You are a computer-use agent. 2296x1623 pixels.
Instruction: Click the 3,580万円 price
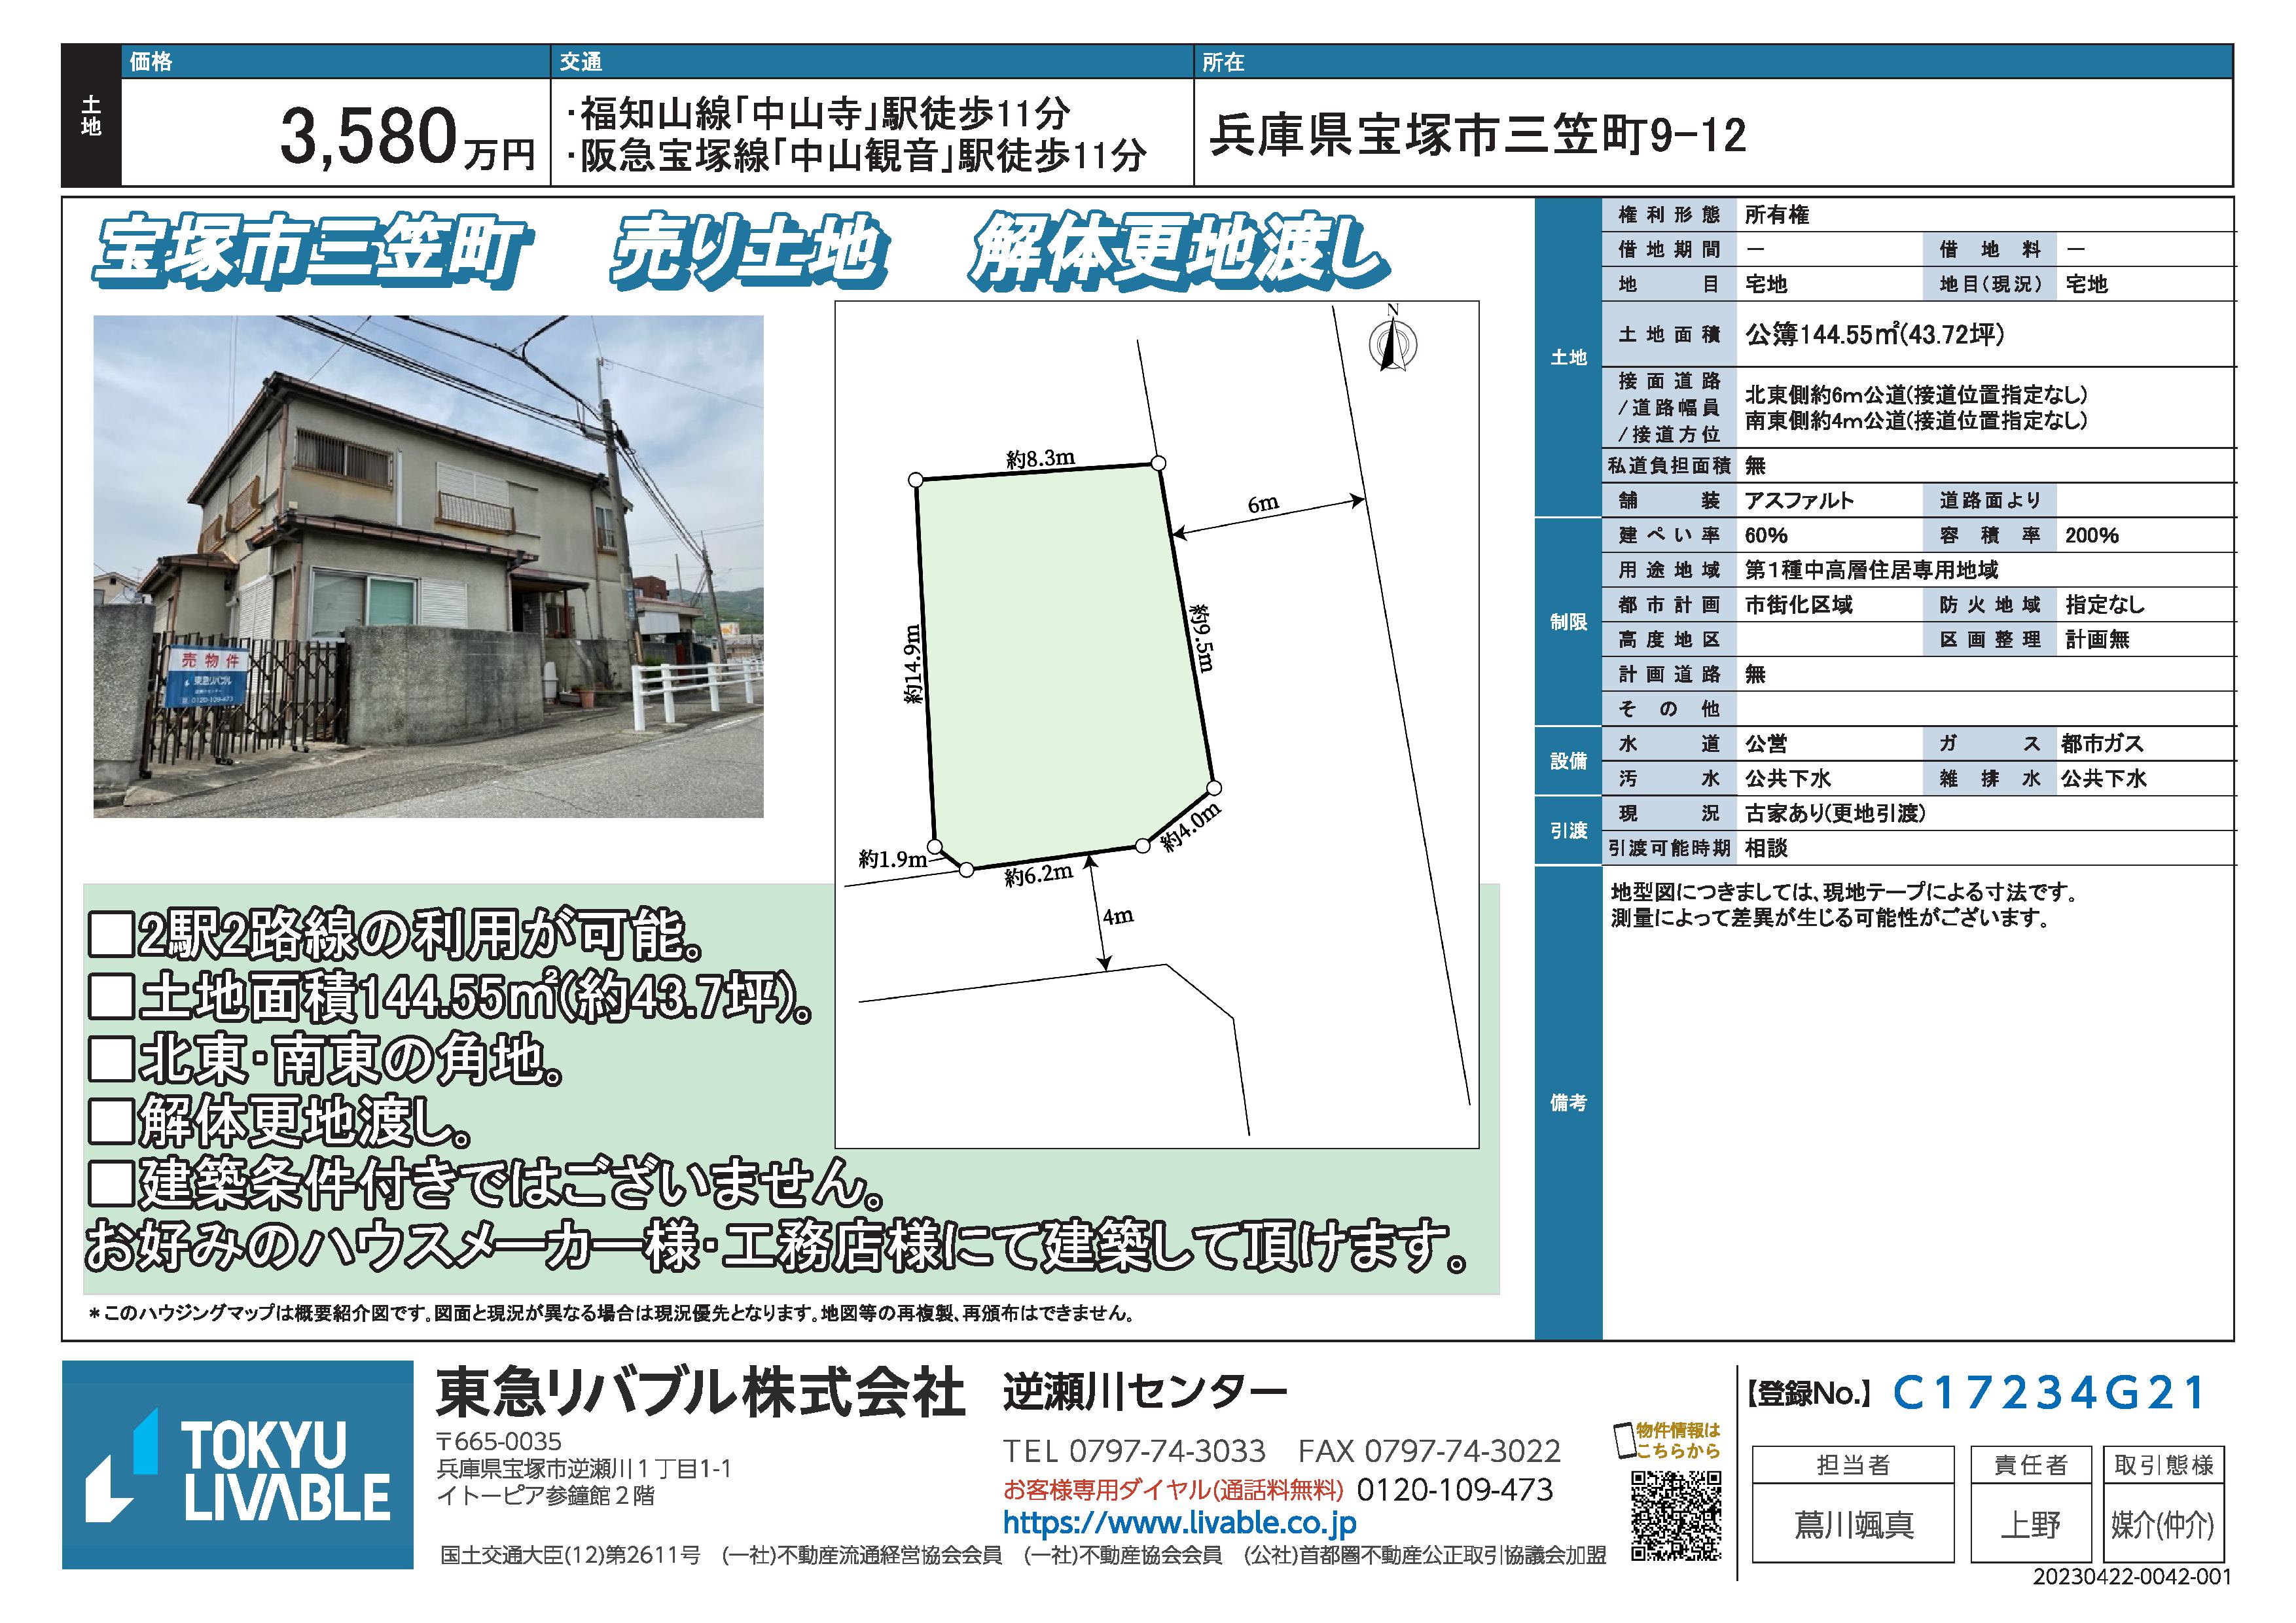tap(408, 138)
